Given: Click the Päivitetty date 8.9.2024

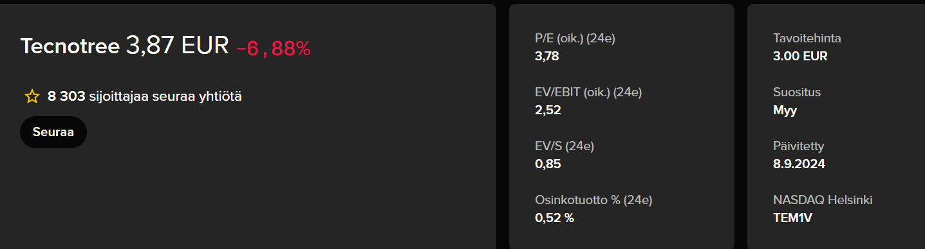Looking at the screenshot, I should pyautogui.click(x=799, y=164).
